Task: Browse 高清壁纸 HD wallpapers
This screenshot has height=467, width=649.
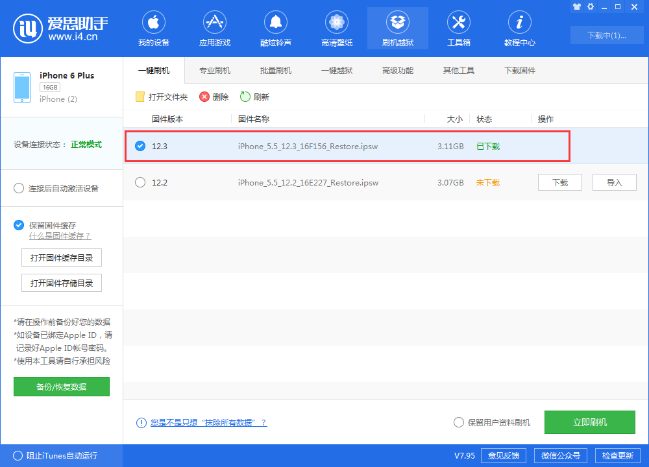Action: point(336,28)
